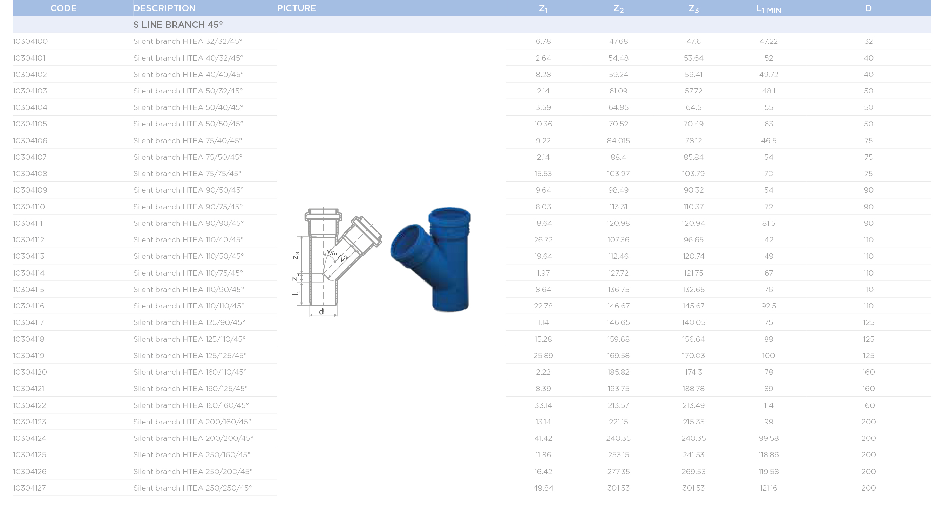Select the S LINE BRANCH 45° section title
944x507 pixels.
[178, 25]
